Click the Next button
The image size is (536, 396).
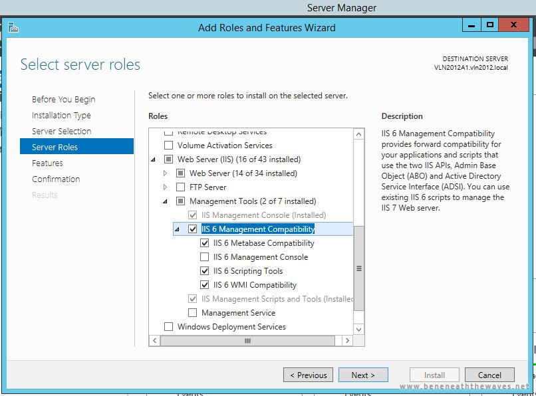coord(363,375)
